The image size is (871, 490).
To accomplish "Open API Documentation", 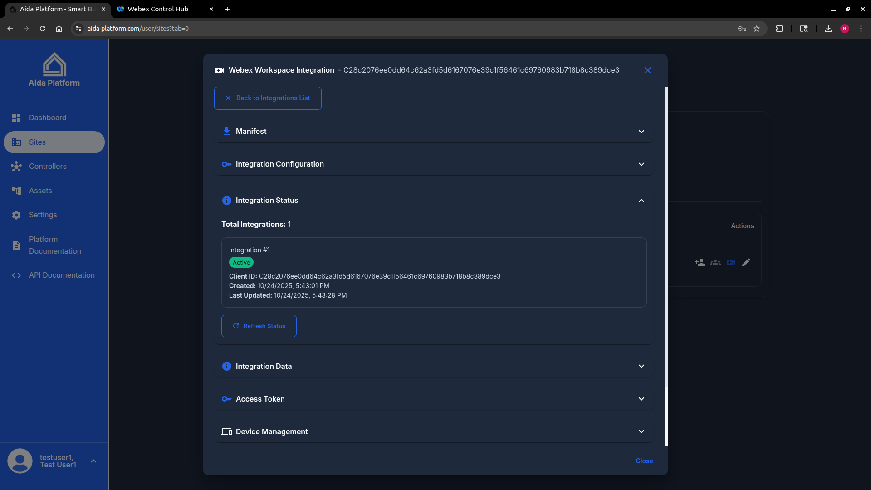I will point(62,275).
